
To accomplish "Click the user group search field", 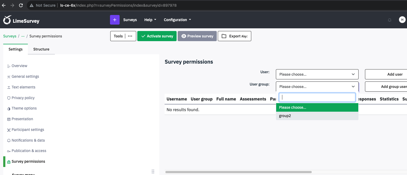I will 317,98.
